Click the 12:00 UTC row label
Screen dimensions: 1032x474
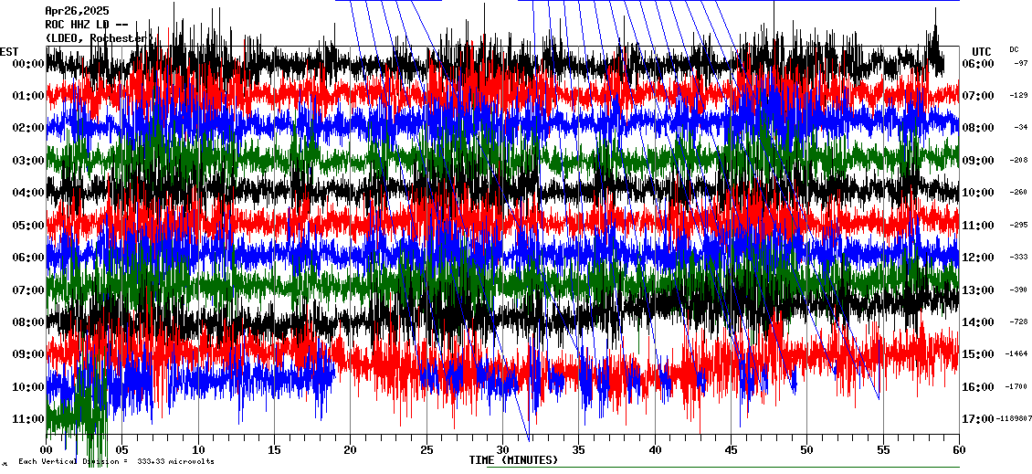[977, 258]
